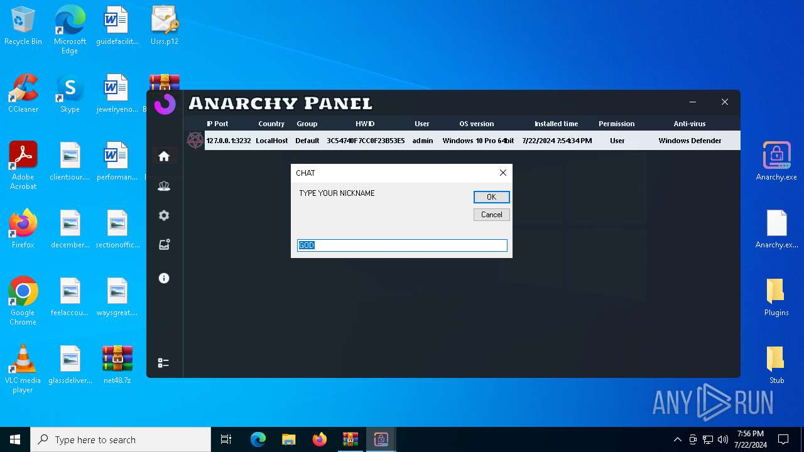The width and height of the screenshot is (804, 452).
Task: Select the 127.0.0.1:3232 client cell
Action: point(229,141)
